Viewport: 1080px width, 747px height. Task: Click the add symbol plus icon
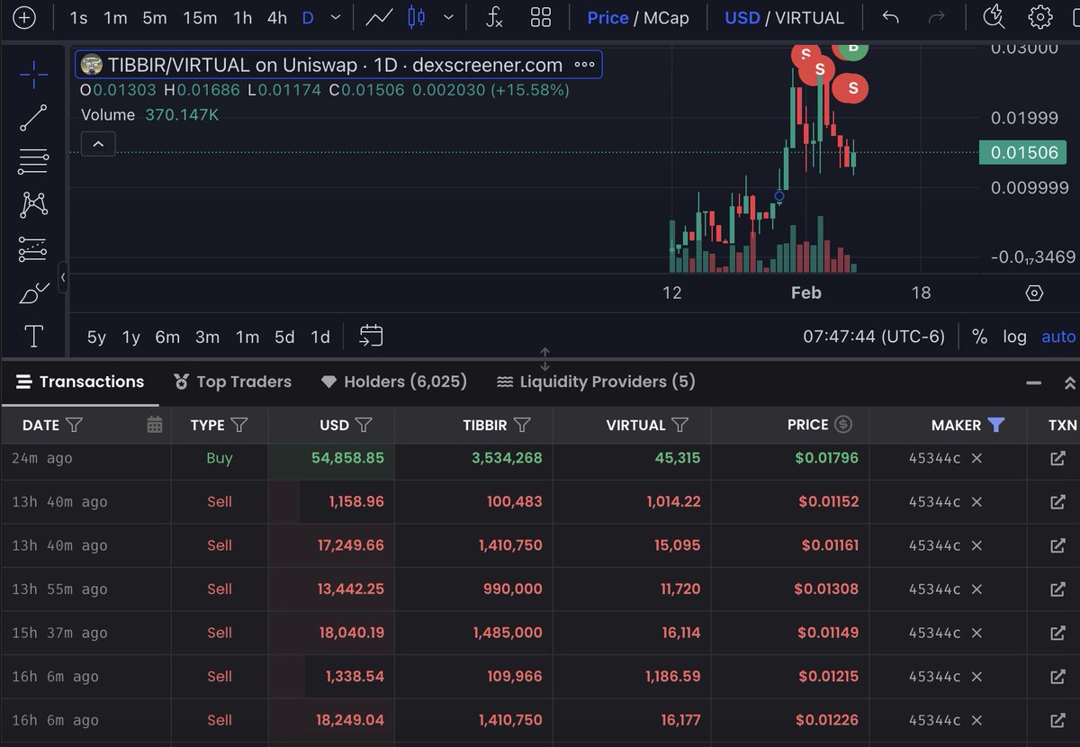[x=24, y=17]
